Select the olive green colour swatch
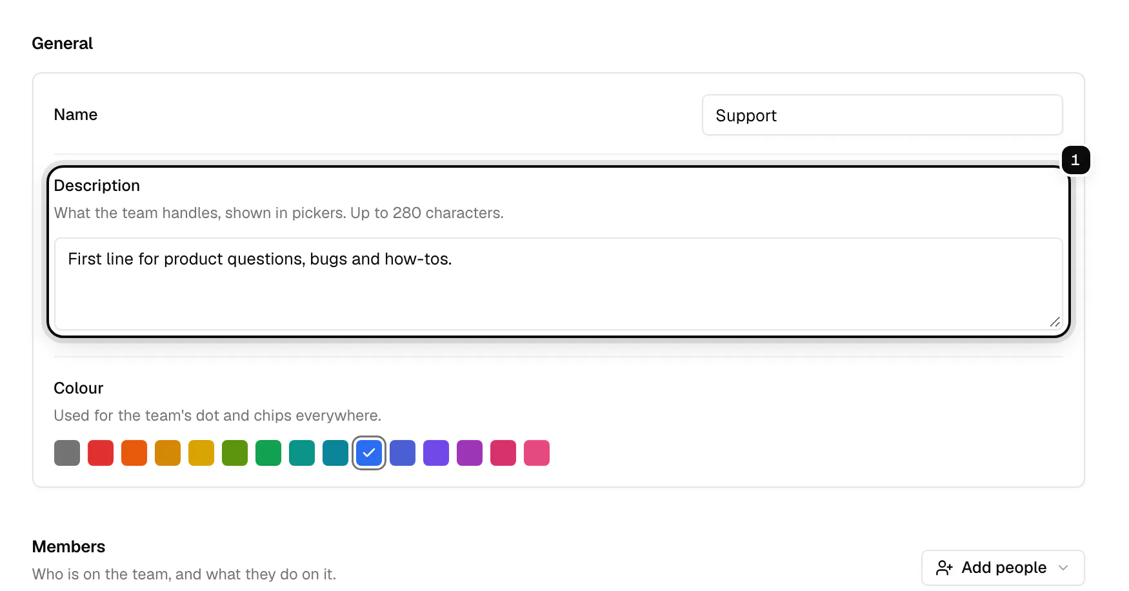 click(235, 453)
